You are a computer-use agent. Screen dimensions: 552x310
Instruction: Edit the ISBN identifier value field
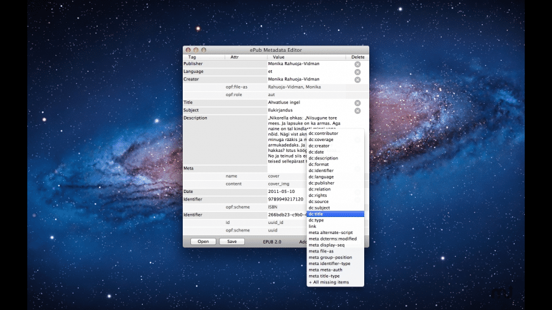(287, 199)
